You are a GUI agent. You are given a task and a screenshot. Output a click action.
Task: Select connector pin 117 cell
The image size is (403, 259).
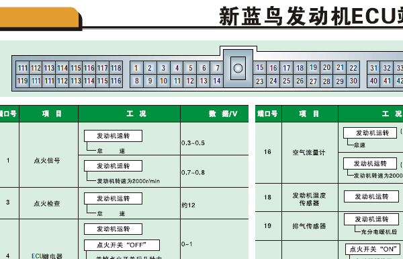coord(102,68)
